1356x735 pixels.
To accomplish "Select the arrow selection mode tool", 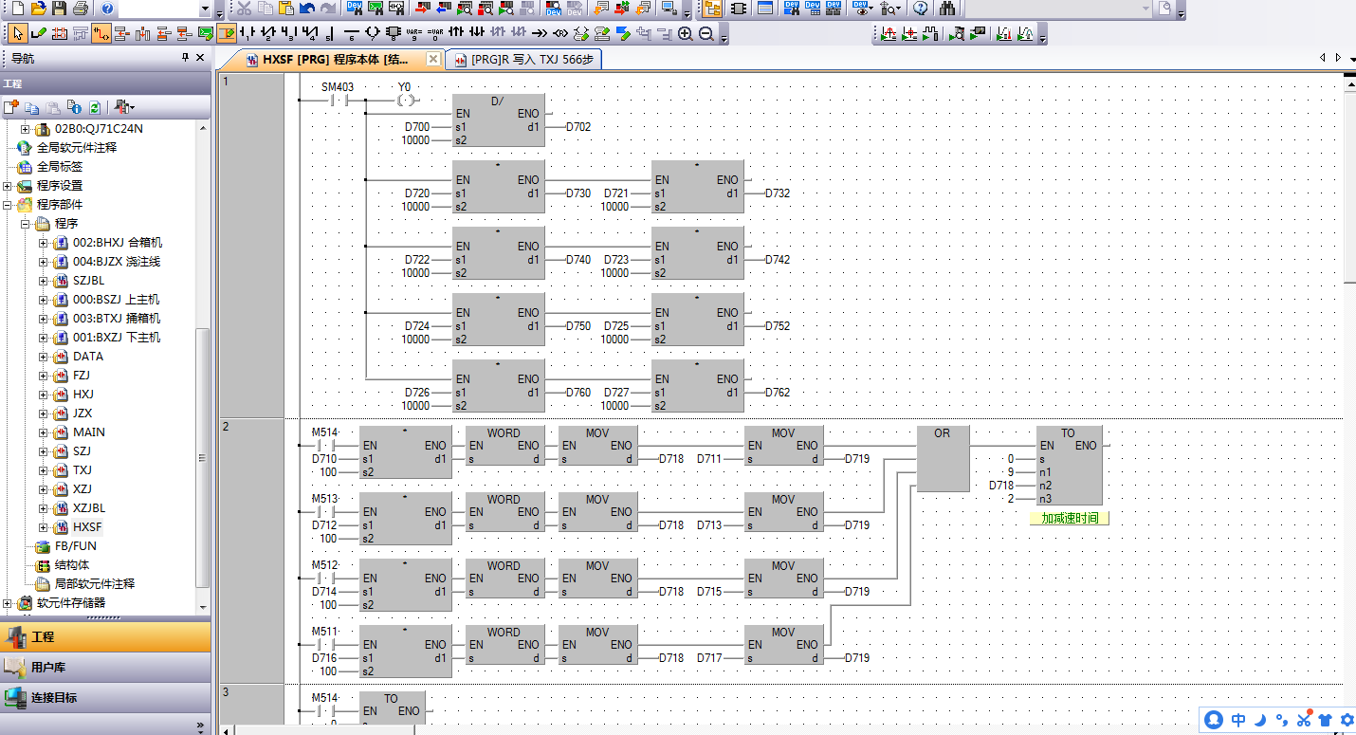I will pyautogui.click(x=17, y=34).
